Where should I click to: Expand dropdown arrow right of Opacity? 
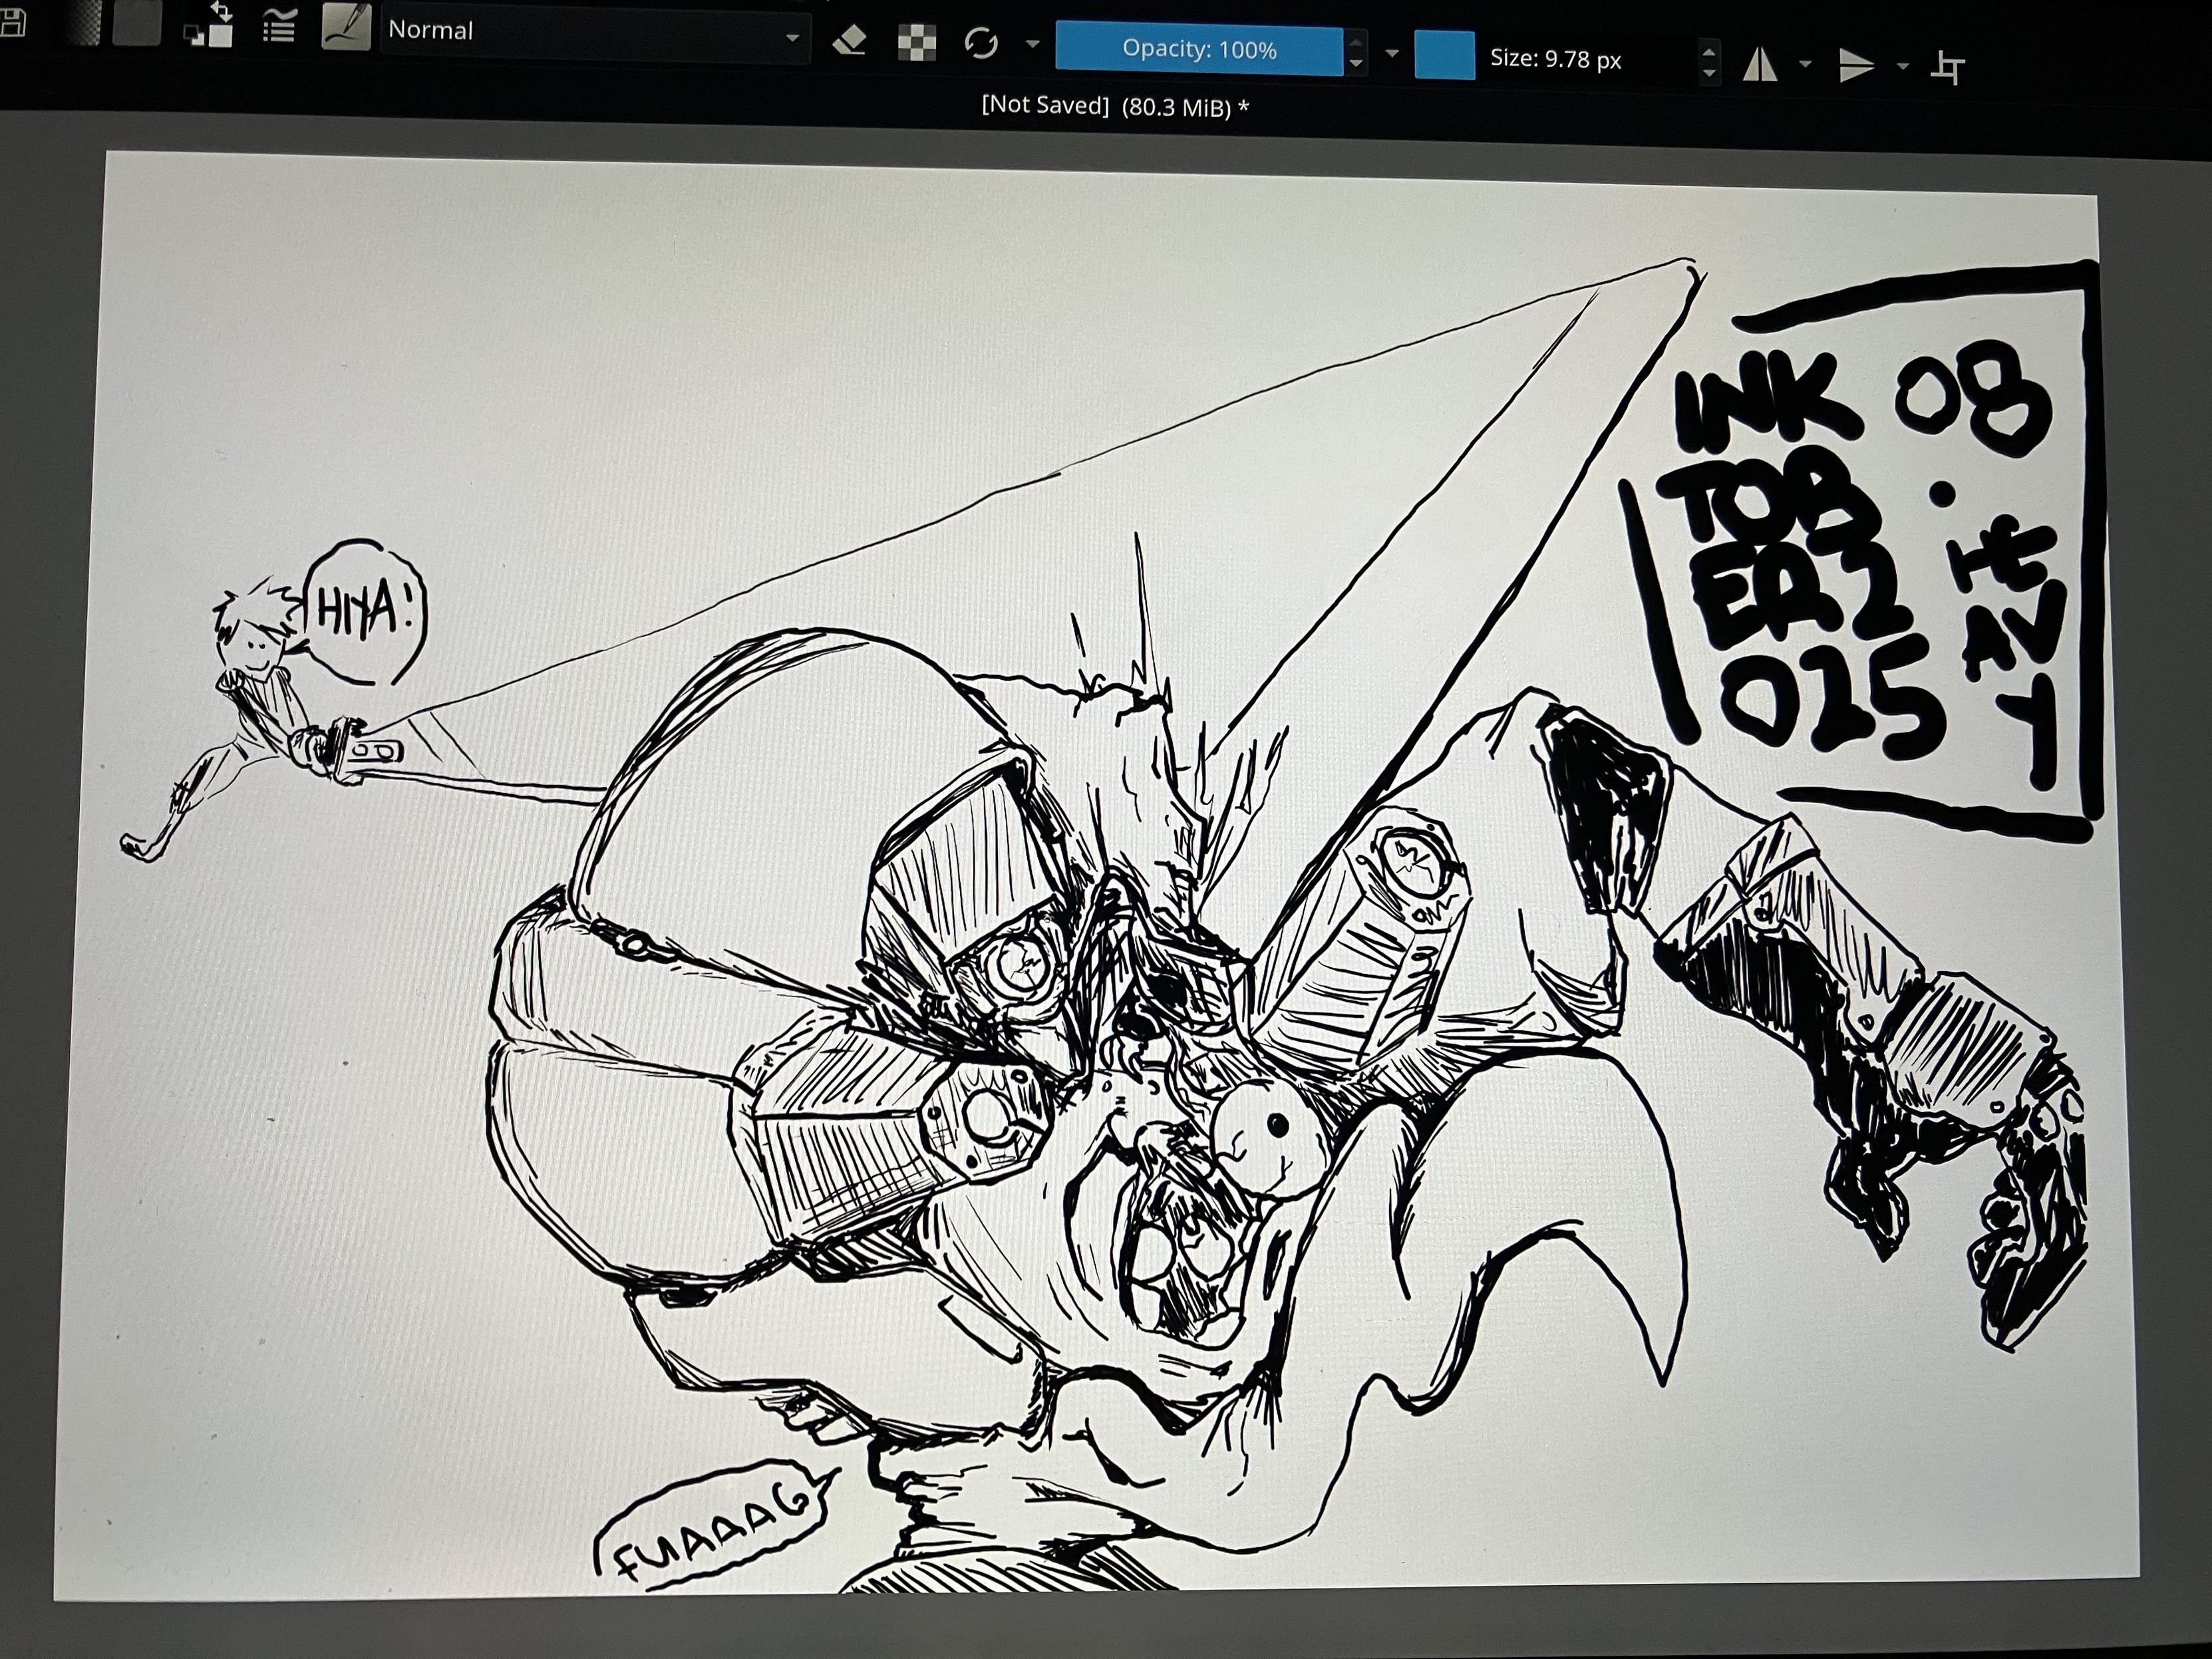click(1391, 53)
